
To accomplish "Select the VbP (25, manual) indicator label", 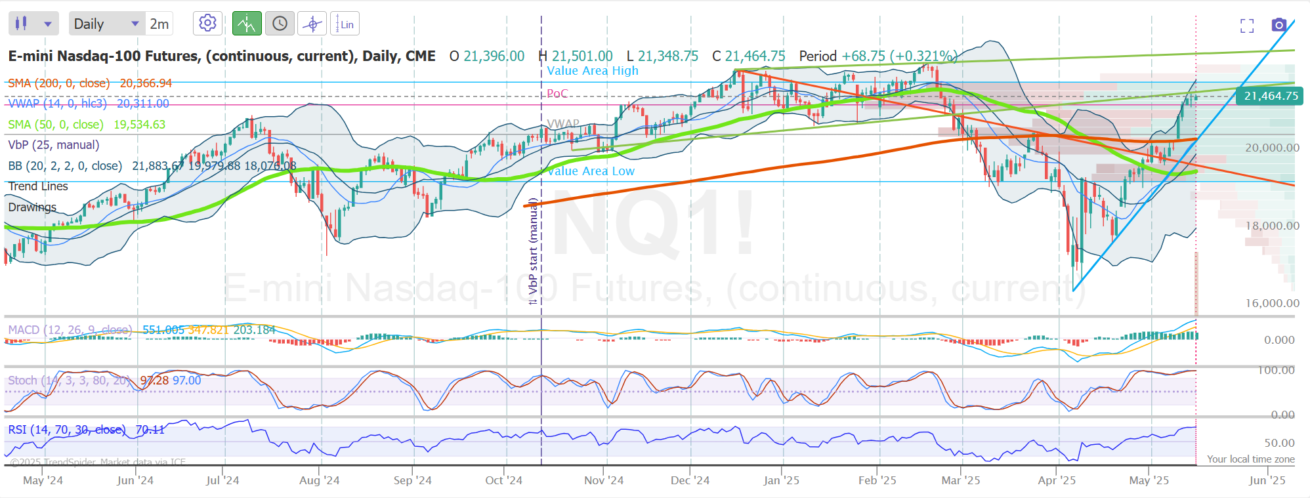I will 54,145.
